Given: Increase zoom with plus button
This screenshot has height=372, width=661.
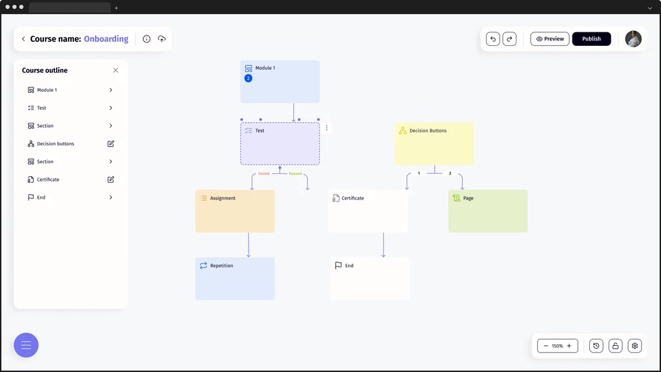Looking at the screenshot, I should point(569,346).
